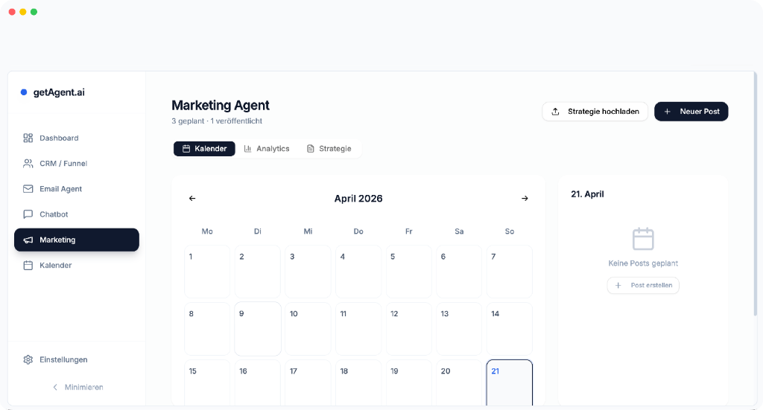The image size is (763, 410).
Task: Click the calendar icon in Kalender tab
Action: click(186, 149)
